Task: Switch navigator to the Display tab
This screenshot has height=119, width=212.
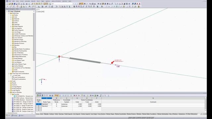Action: pos(14,116)
